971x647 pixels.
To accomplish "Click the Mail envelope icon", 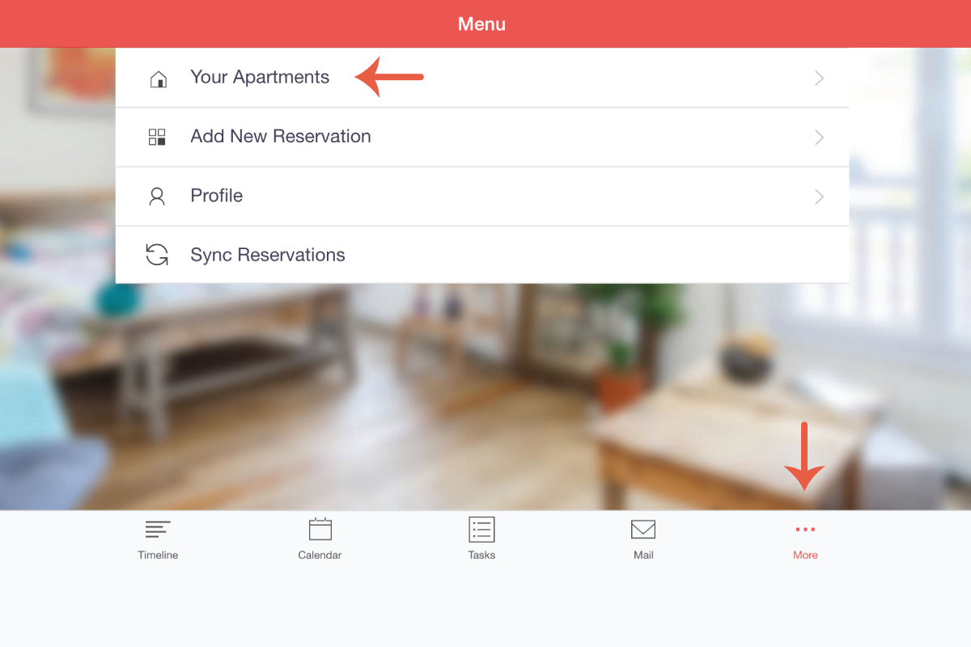I will coord(643,530).
